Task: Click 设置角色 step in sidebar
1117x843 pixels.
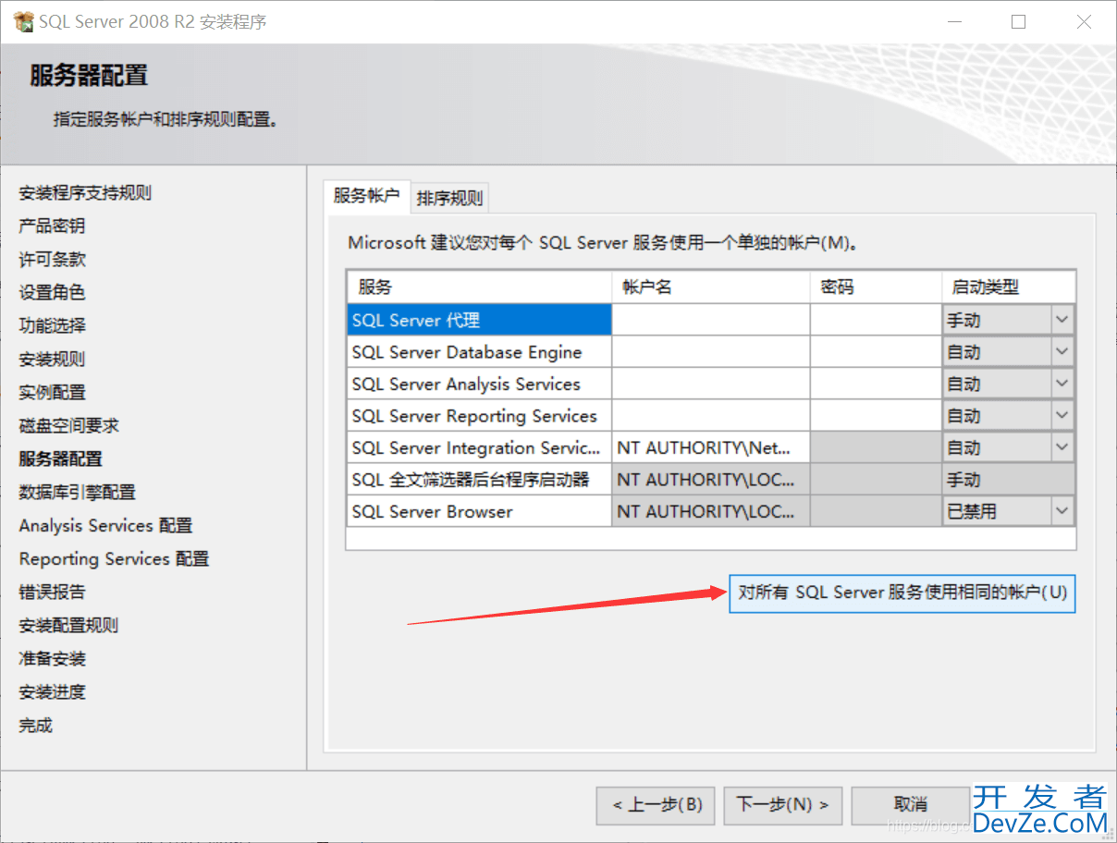Action: click(52, 293)
